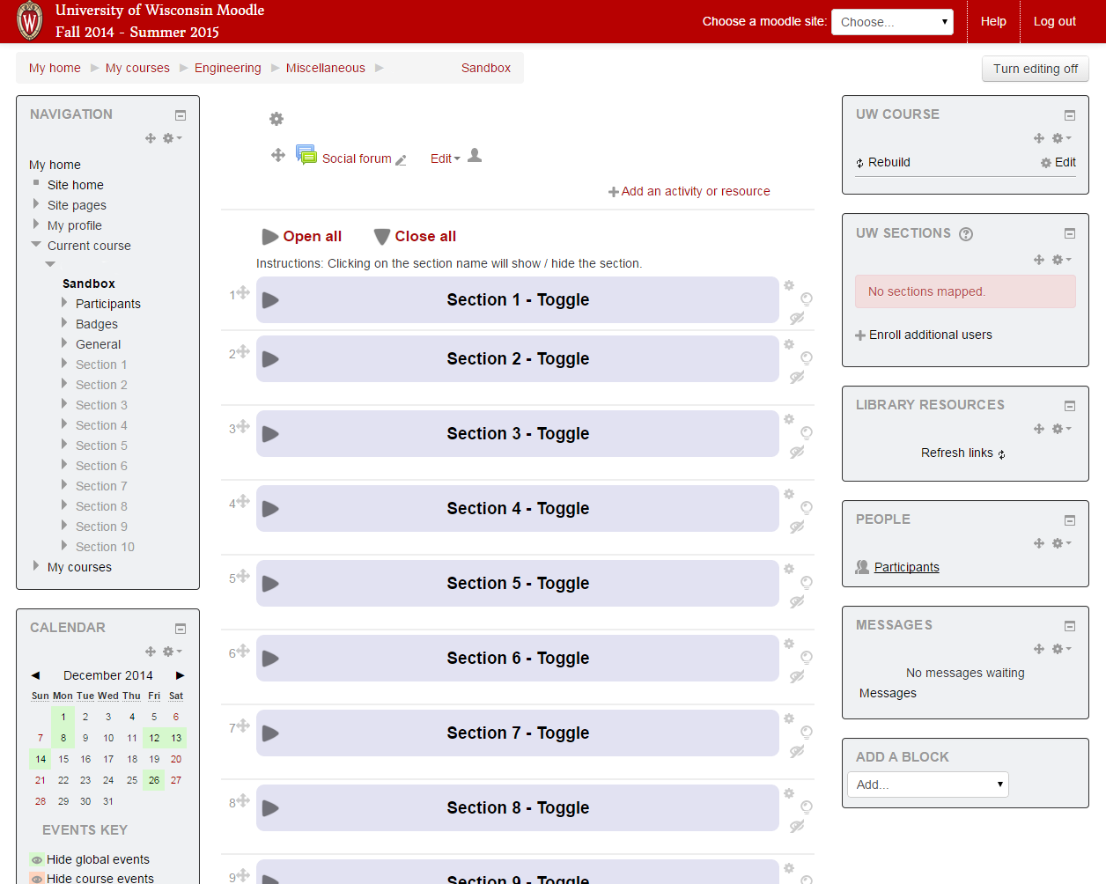This screenshot has height=884, width=1106.
Task: Click the Social forum chat bubble icon
Action: coord(306,156)
